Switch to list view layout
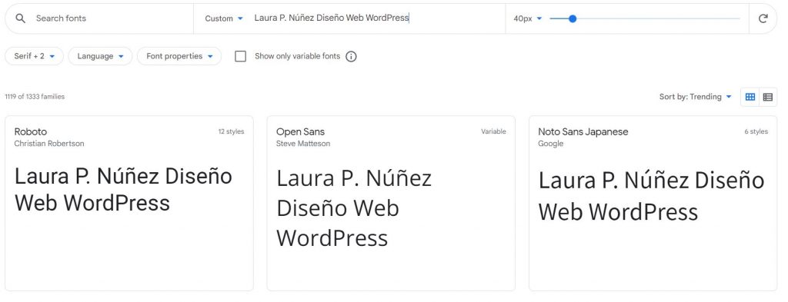 click(767, 97)
